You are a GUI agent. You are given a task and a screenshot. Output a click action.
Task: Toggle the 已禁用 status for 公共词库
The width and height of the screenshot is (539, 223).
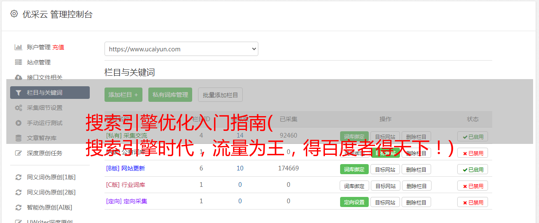pyautogui.click(x=472, y=153)
